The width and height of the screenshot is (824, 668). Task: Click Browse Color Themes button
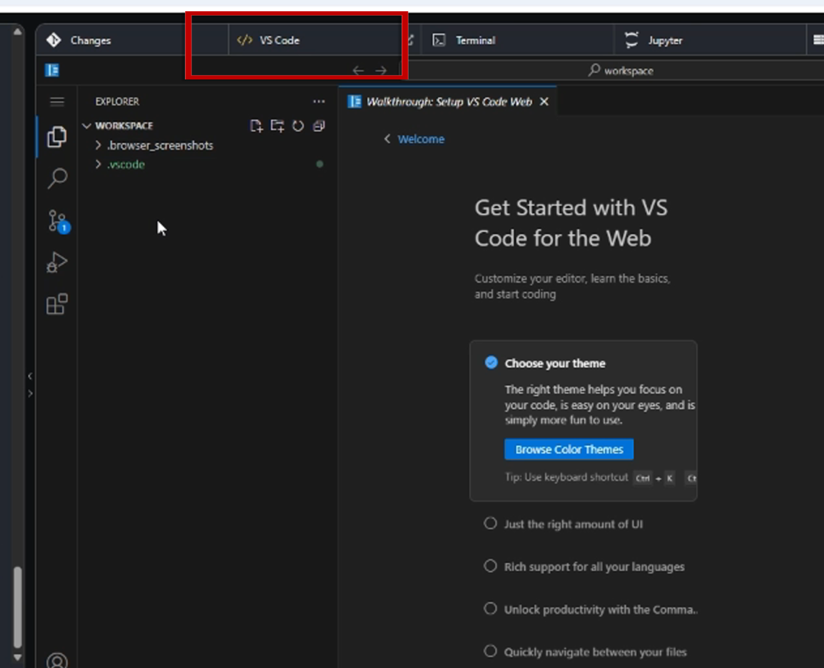tap(569, 449)
